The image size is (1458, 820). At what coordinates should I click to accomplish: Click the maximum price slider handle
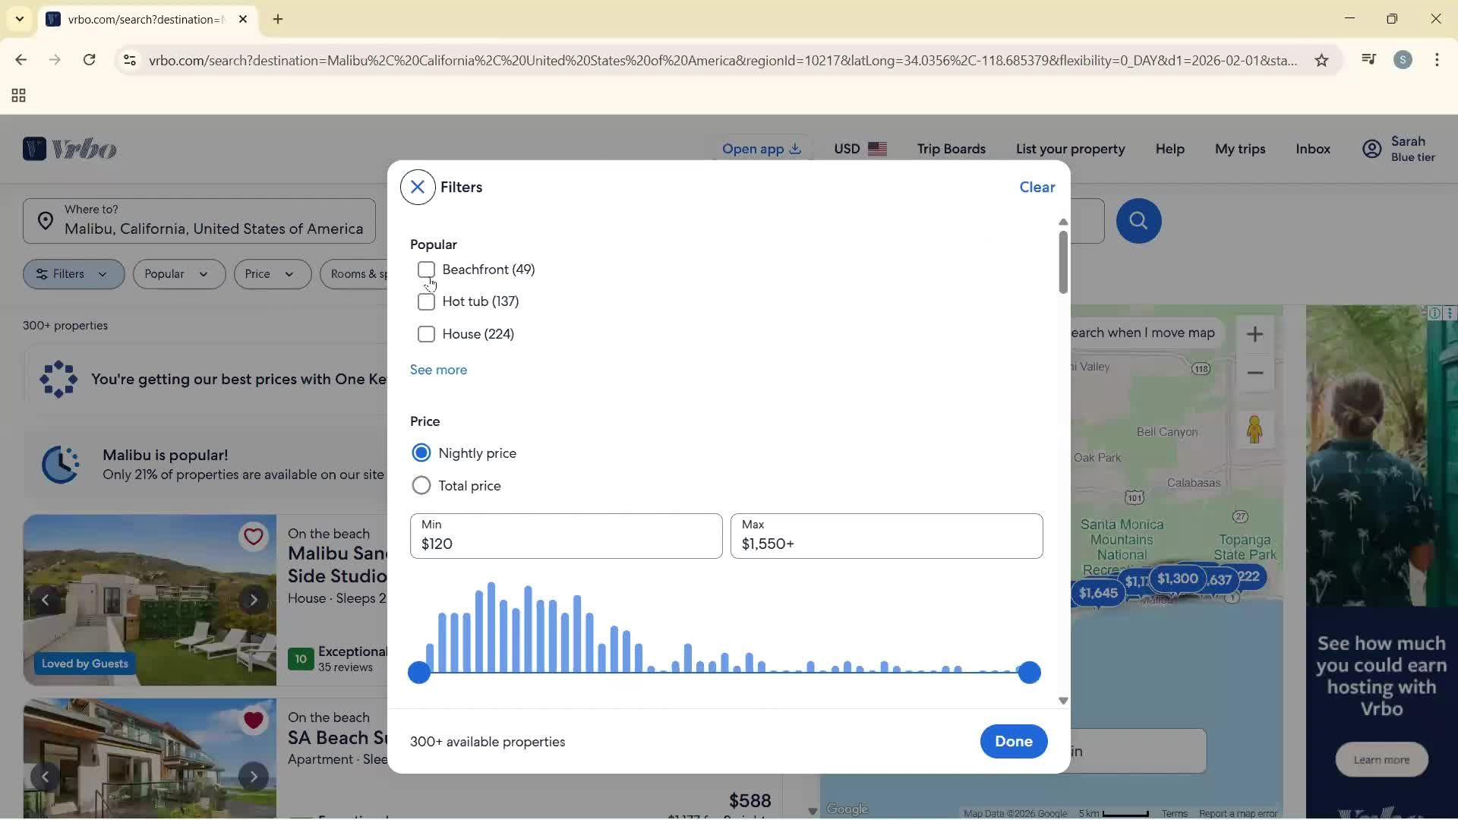click(1029, 673)
